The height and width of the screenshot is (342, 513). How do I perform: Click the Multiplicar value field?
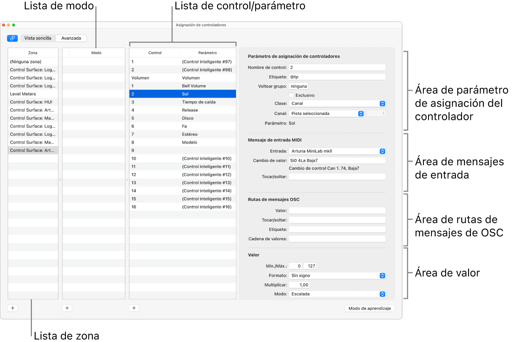coord(299,285)
